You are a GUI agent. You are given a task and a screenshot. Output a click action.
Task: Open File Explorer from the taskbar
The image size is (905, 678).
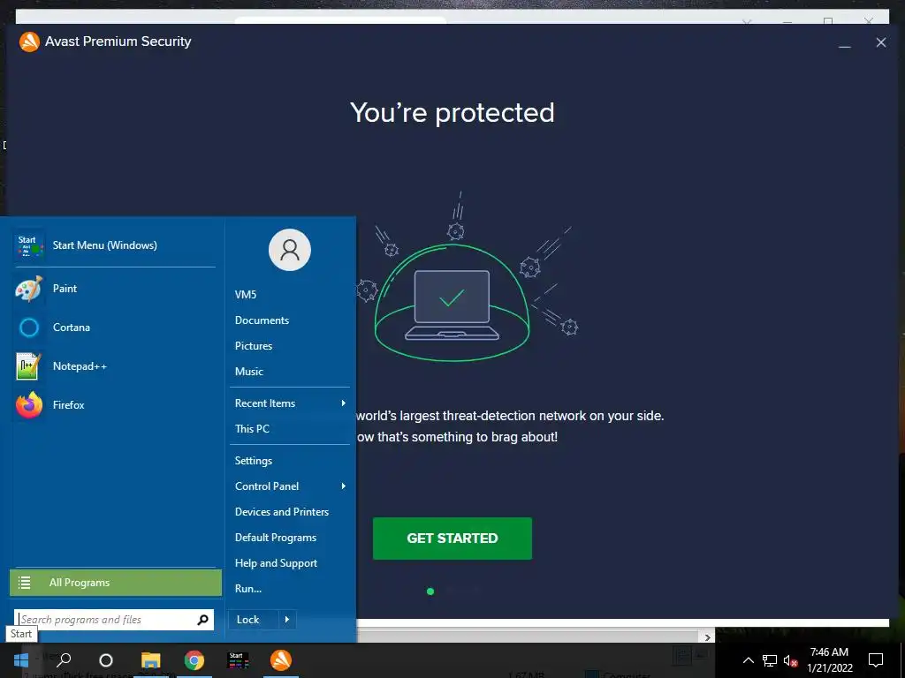[x=151, y=660]
